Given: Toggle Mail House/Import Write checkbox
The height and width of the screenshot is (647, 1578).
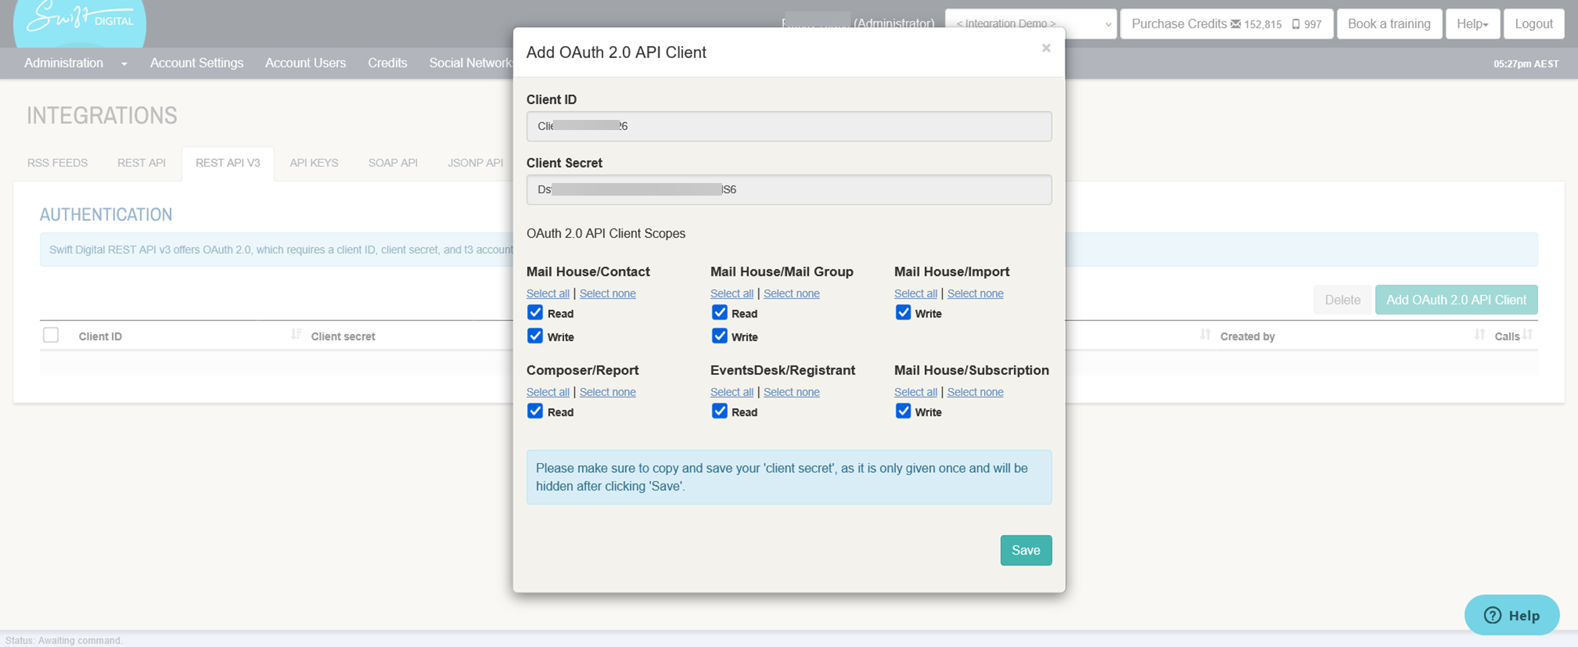Looking at the screenshot, I should (903, 312).
